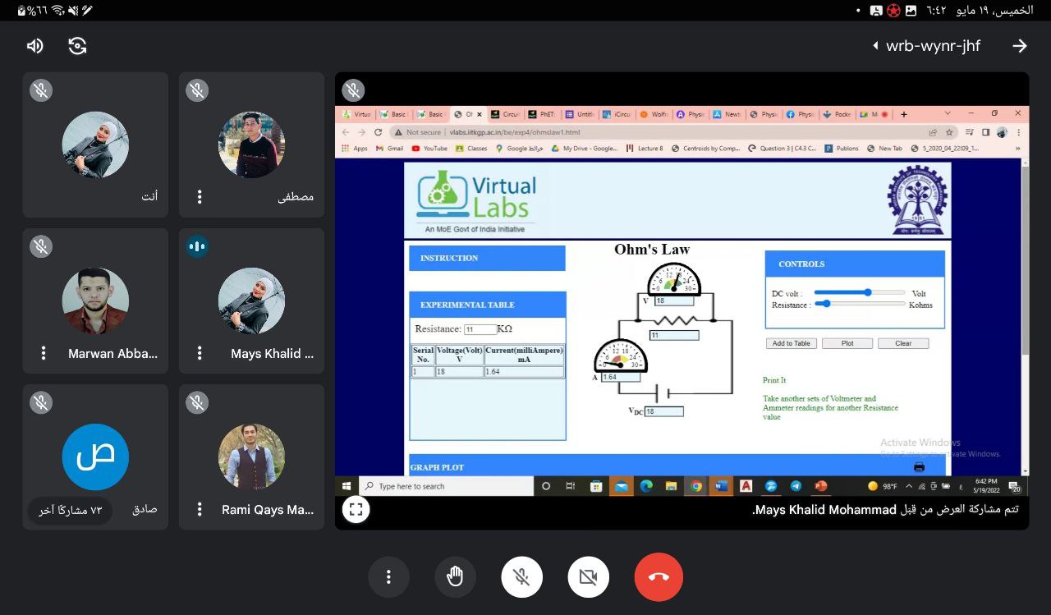The image size is (1051, 615).
Task: Toggle the camera off button
Action: [x=588, y=577]
